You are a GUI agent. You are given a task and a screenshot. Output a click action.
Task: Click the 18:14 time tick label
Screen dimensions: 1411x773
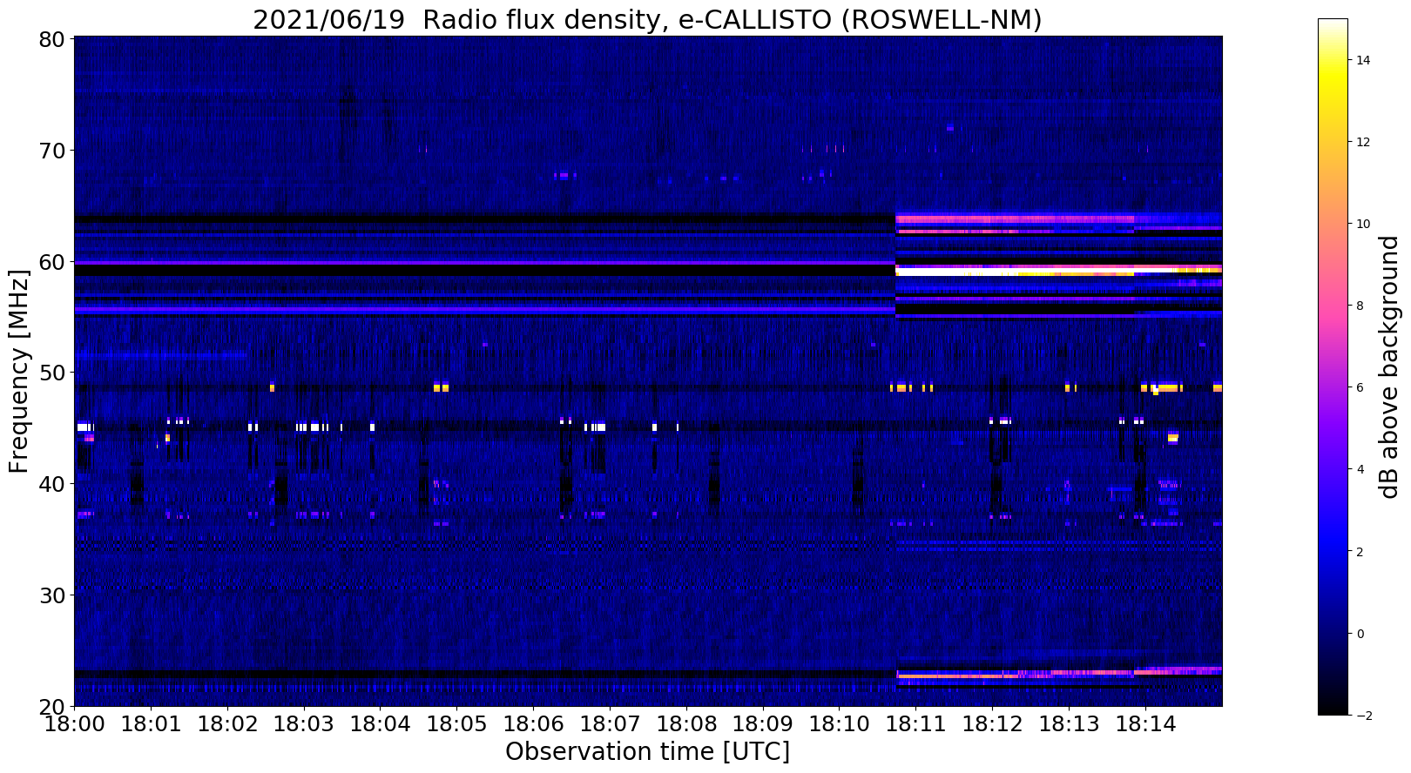coord(1144,723)
